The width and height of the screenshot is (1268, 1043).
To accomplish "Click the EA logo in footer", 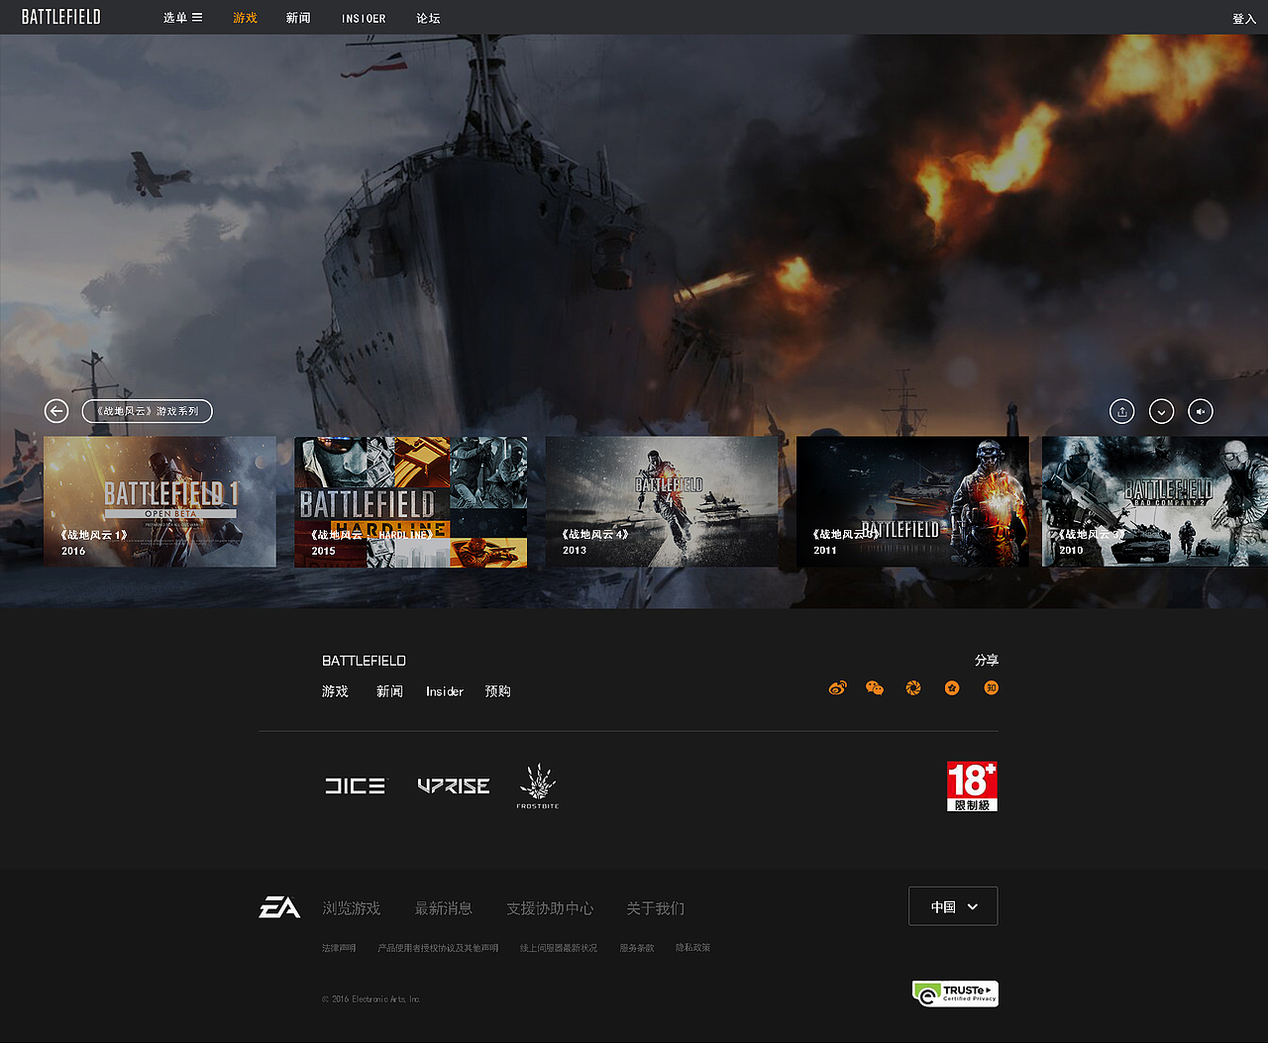I will (279, 907).
